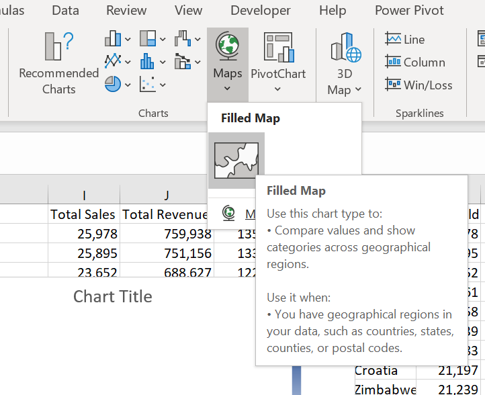
Task: Click the Insert Statistic (Histogram) Chart icon
Action: point(147,61)
